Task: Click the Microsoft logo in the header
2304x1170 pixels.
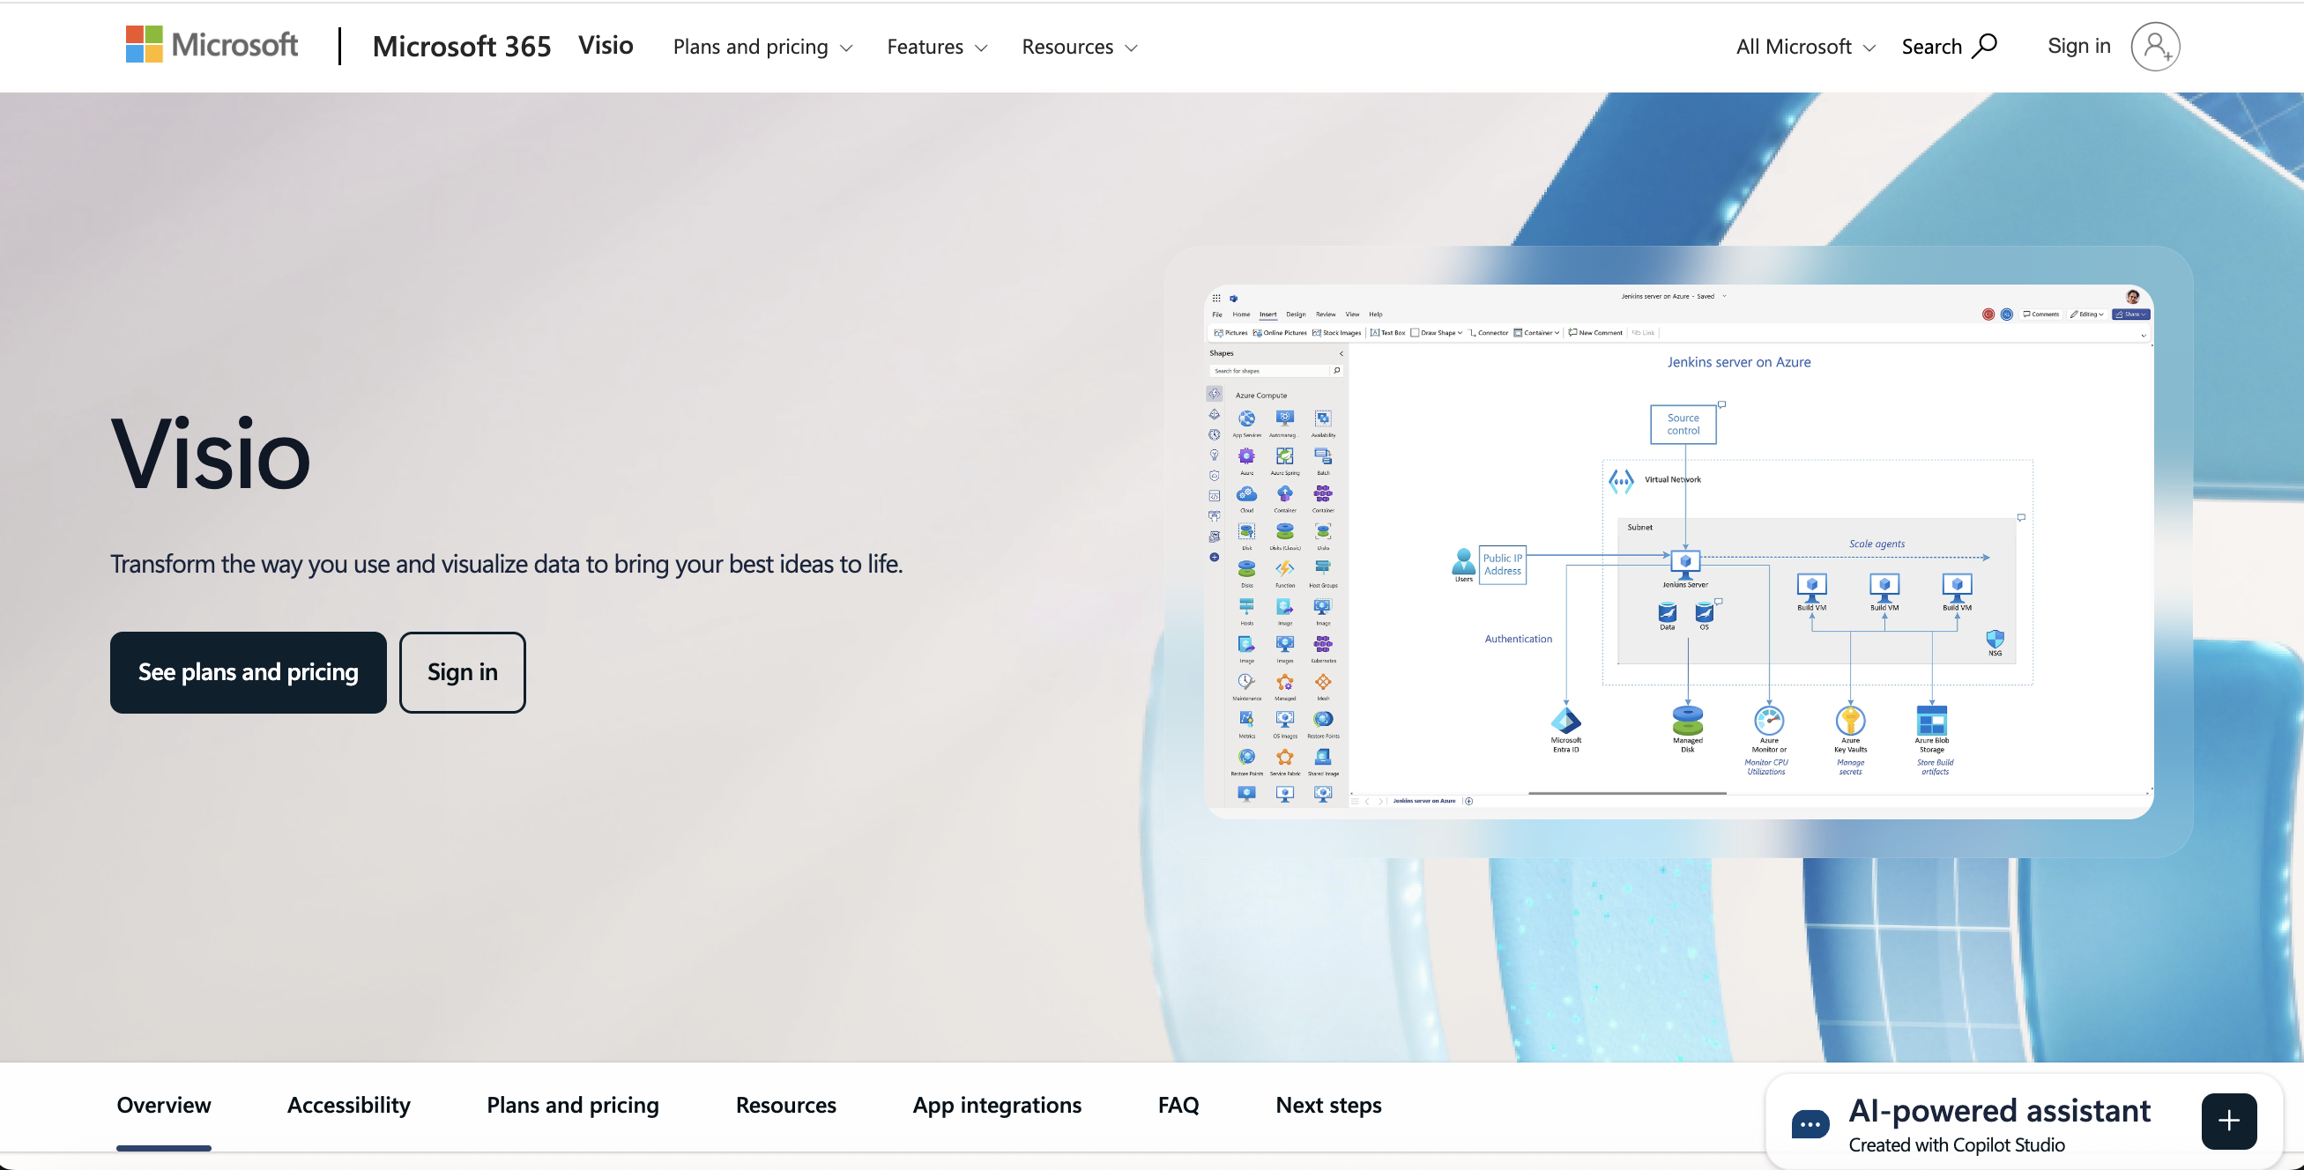Action: coord(212,45)
